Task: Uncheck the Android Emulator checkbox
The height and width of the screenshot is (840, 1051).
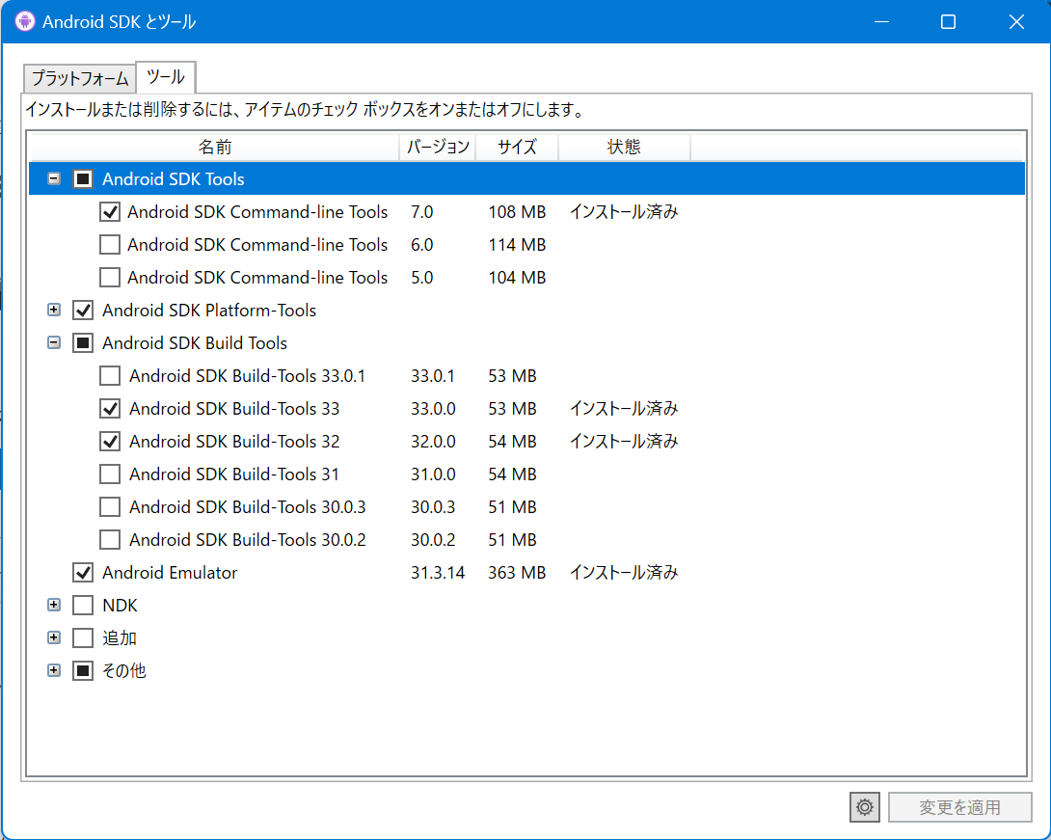Action: pos(83,573)
